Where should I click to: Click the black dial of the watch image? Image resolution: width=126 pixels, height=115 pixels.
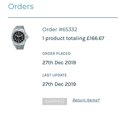coord(19,37)
